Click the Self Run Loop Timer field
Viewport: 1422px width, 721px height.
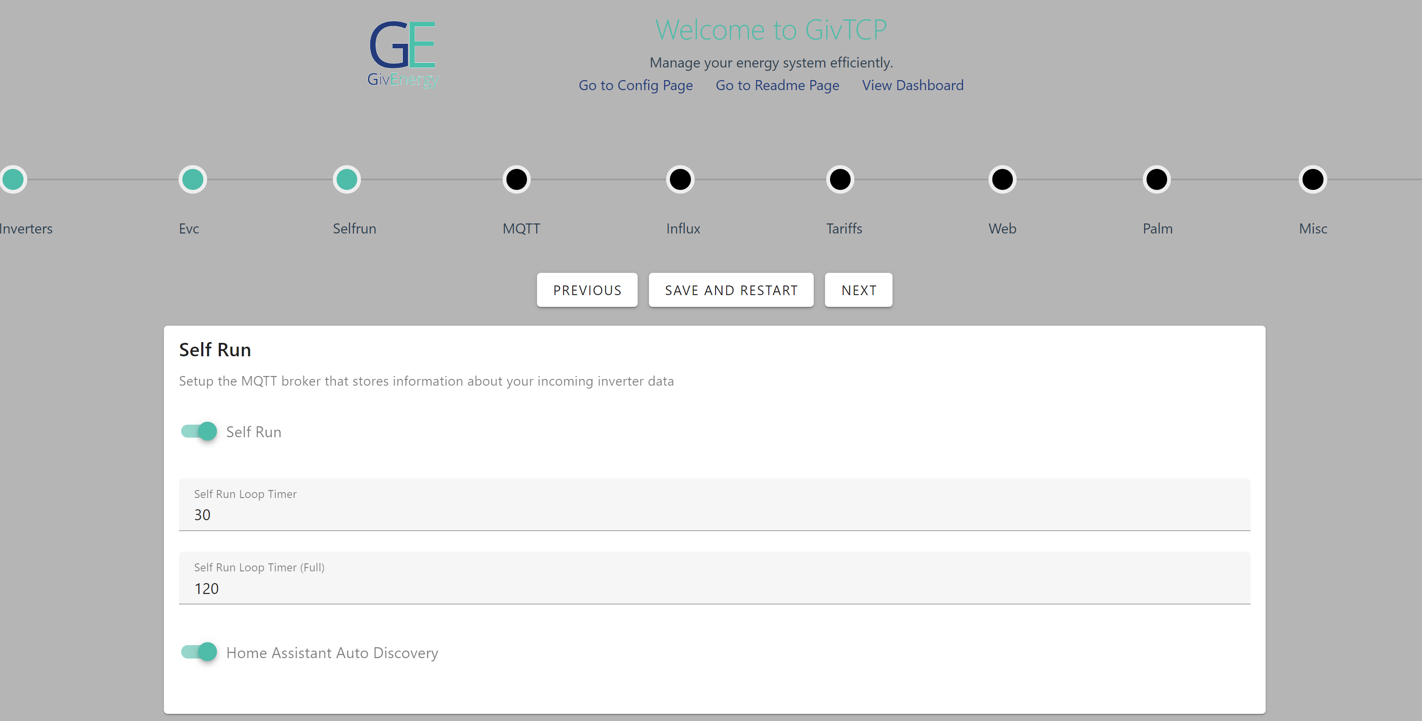point(714,514)
